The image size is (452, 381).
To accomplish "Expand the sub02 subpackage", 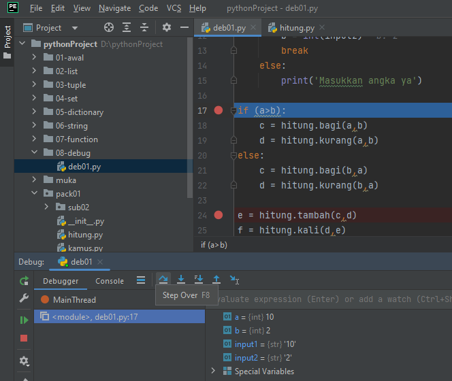I will tap(46, 207).
